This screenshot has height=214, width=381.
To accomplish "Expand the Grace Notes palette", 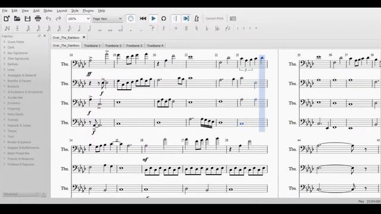I will point(15,42).
